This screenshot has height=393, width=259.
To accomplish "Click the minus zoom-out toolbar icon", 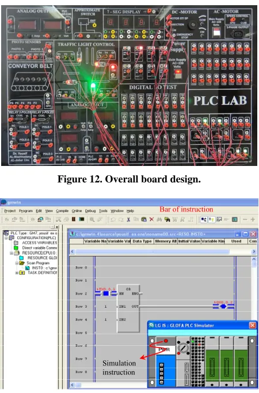I will tap(245, 220).
